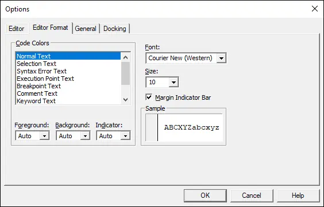Close the Options dialog window
This screenshot has height=207, width=324.
(x=315, y=9)
